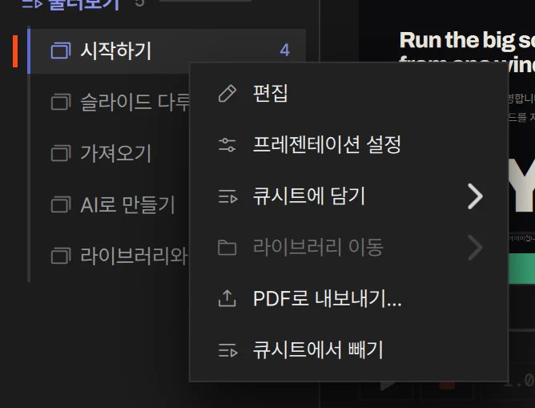The height and width of the screenshot is (408, 535).
Task: Choose PDF로 내보내기... from the menu
Action: [348, 298]
